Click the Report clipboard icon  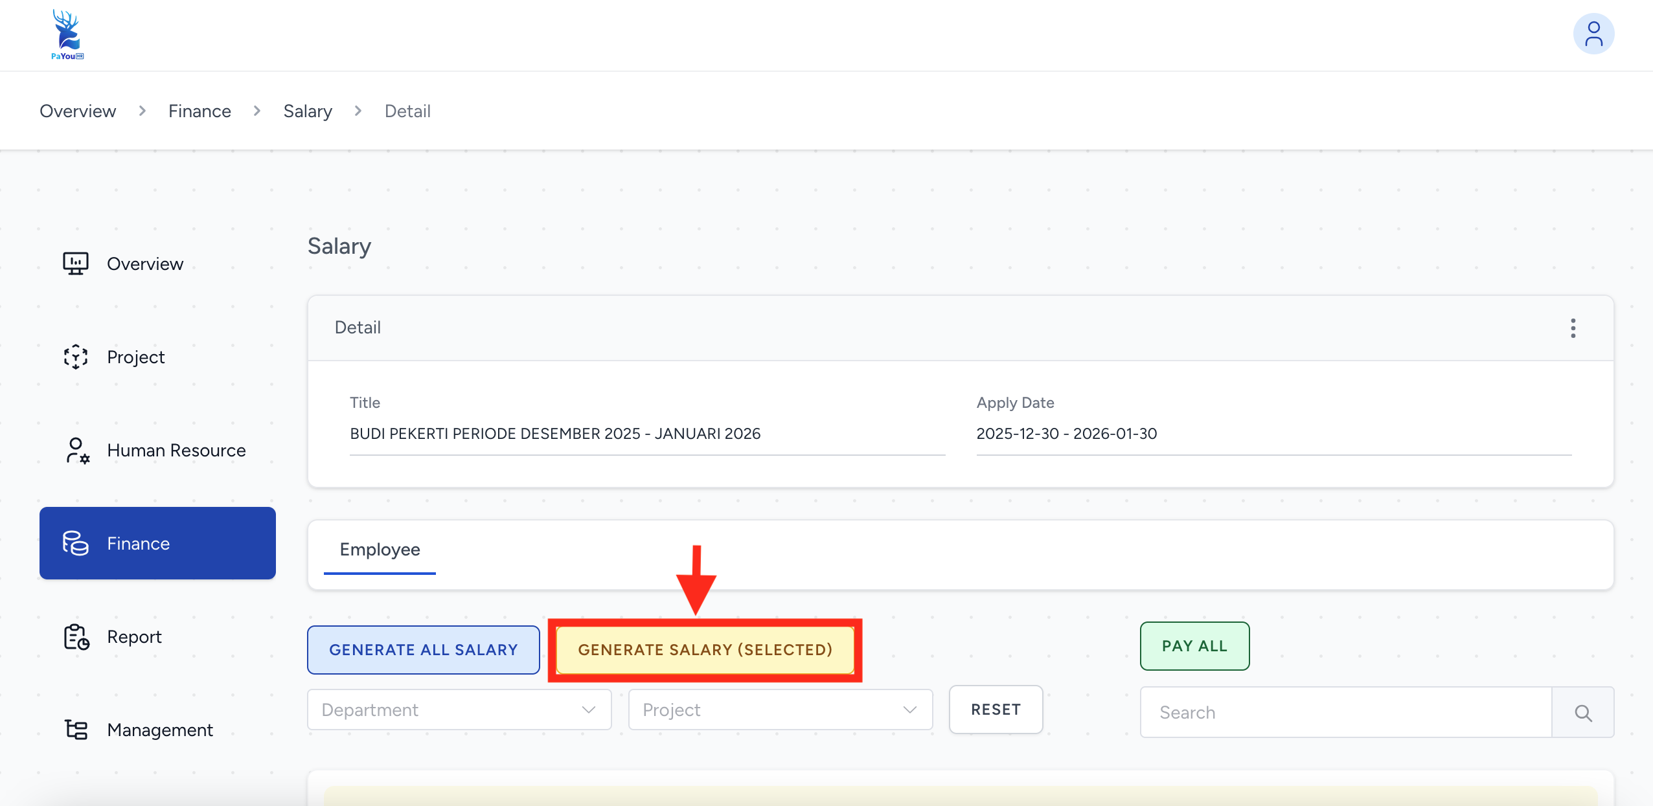(76, 636)
